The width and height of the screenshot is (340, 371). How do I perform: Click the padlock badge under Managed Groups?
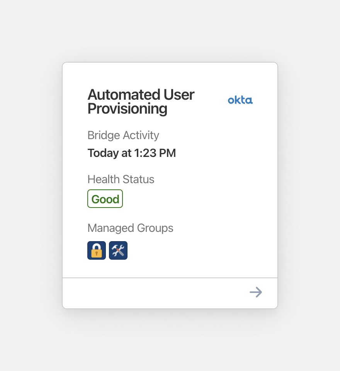point(96,250)
